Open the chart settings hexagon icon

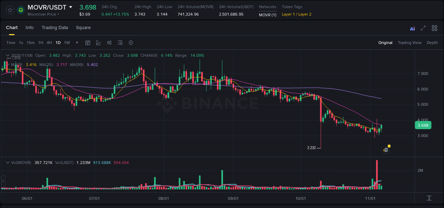click(x=131, y=43)
